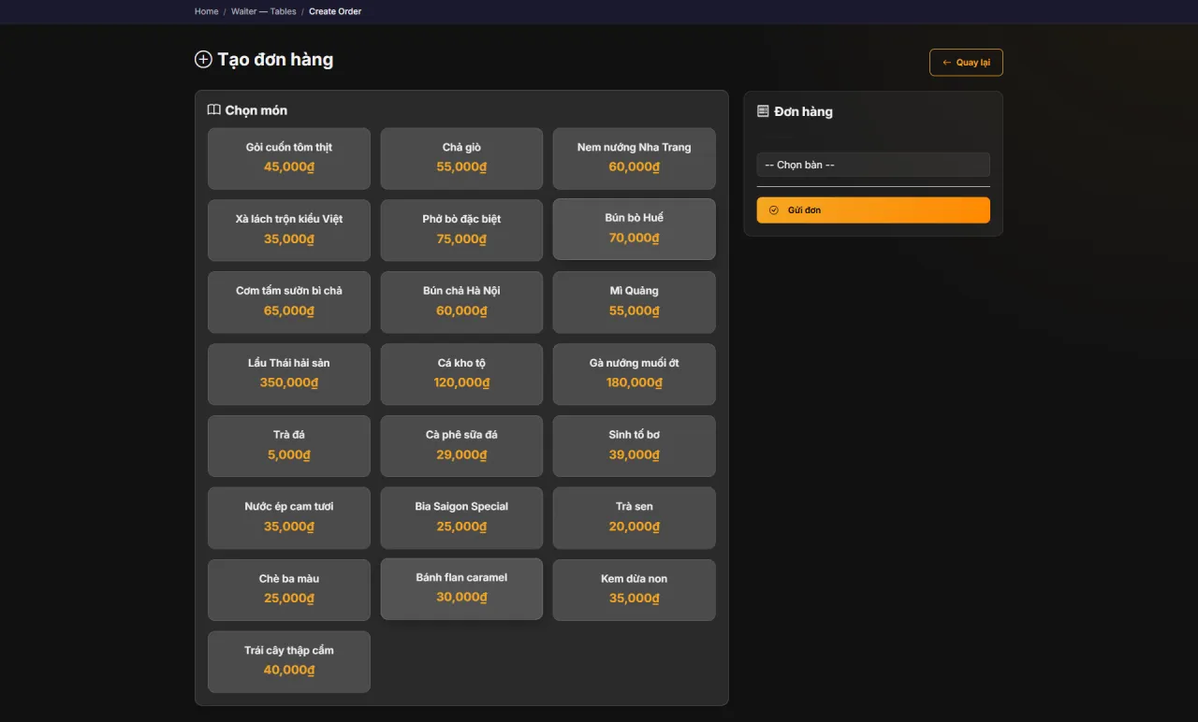The image size is (1198, 722).
Task: Click the plus-circle icon beside Tạo đơn hàng
Action: pos(203,60)
